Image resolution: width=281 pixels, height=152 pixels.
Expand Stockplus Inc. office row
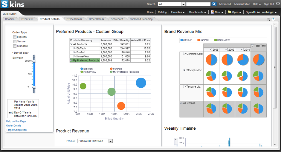coord(184,70)
